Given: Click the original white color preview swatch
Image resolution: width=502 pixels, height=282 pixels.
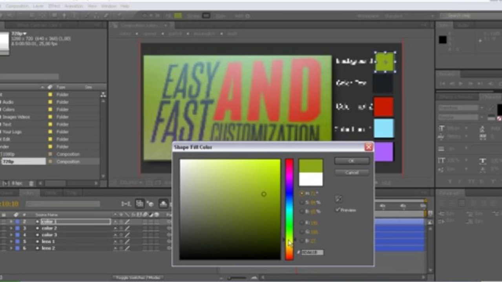Looking at the screenshot, I should pos(311,179).
